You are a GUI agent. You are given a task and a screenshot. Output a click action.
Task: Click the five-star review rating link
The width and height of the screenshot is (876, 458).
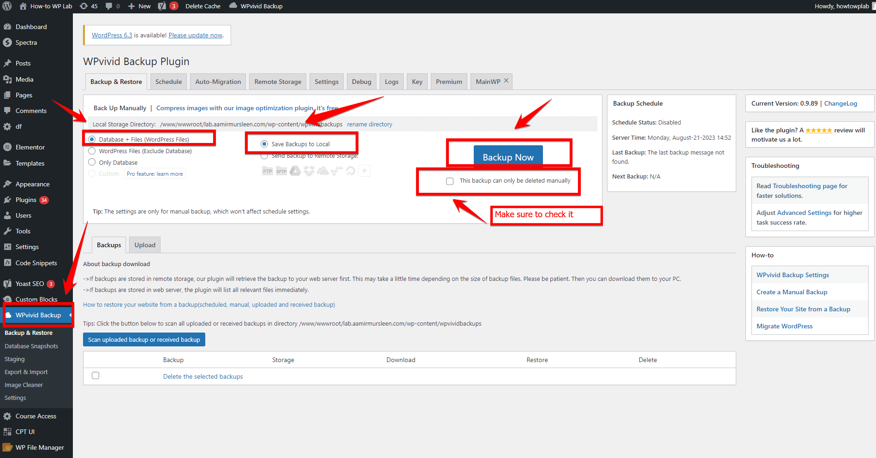(x=818, y=131)
